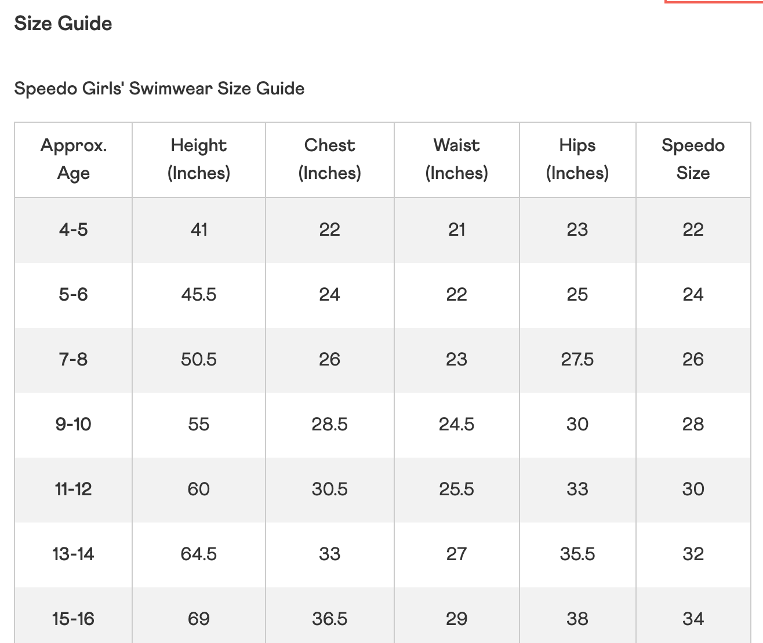This screenshot has height=643, width=763.
Task: Click the 9-10 age row cell
Action: (74, 425)
